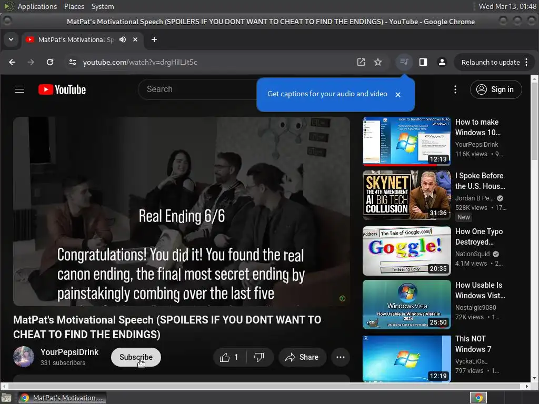This screenshot has width=539, height=404.
Task: Click show desktop icon in bottom panel
Action: (x=6, y=398)
